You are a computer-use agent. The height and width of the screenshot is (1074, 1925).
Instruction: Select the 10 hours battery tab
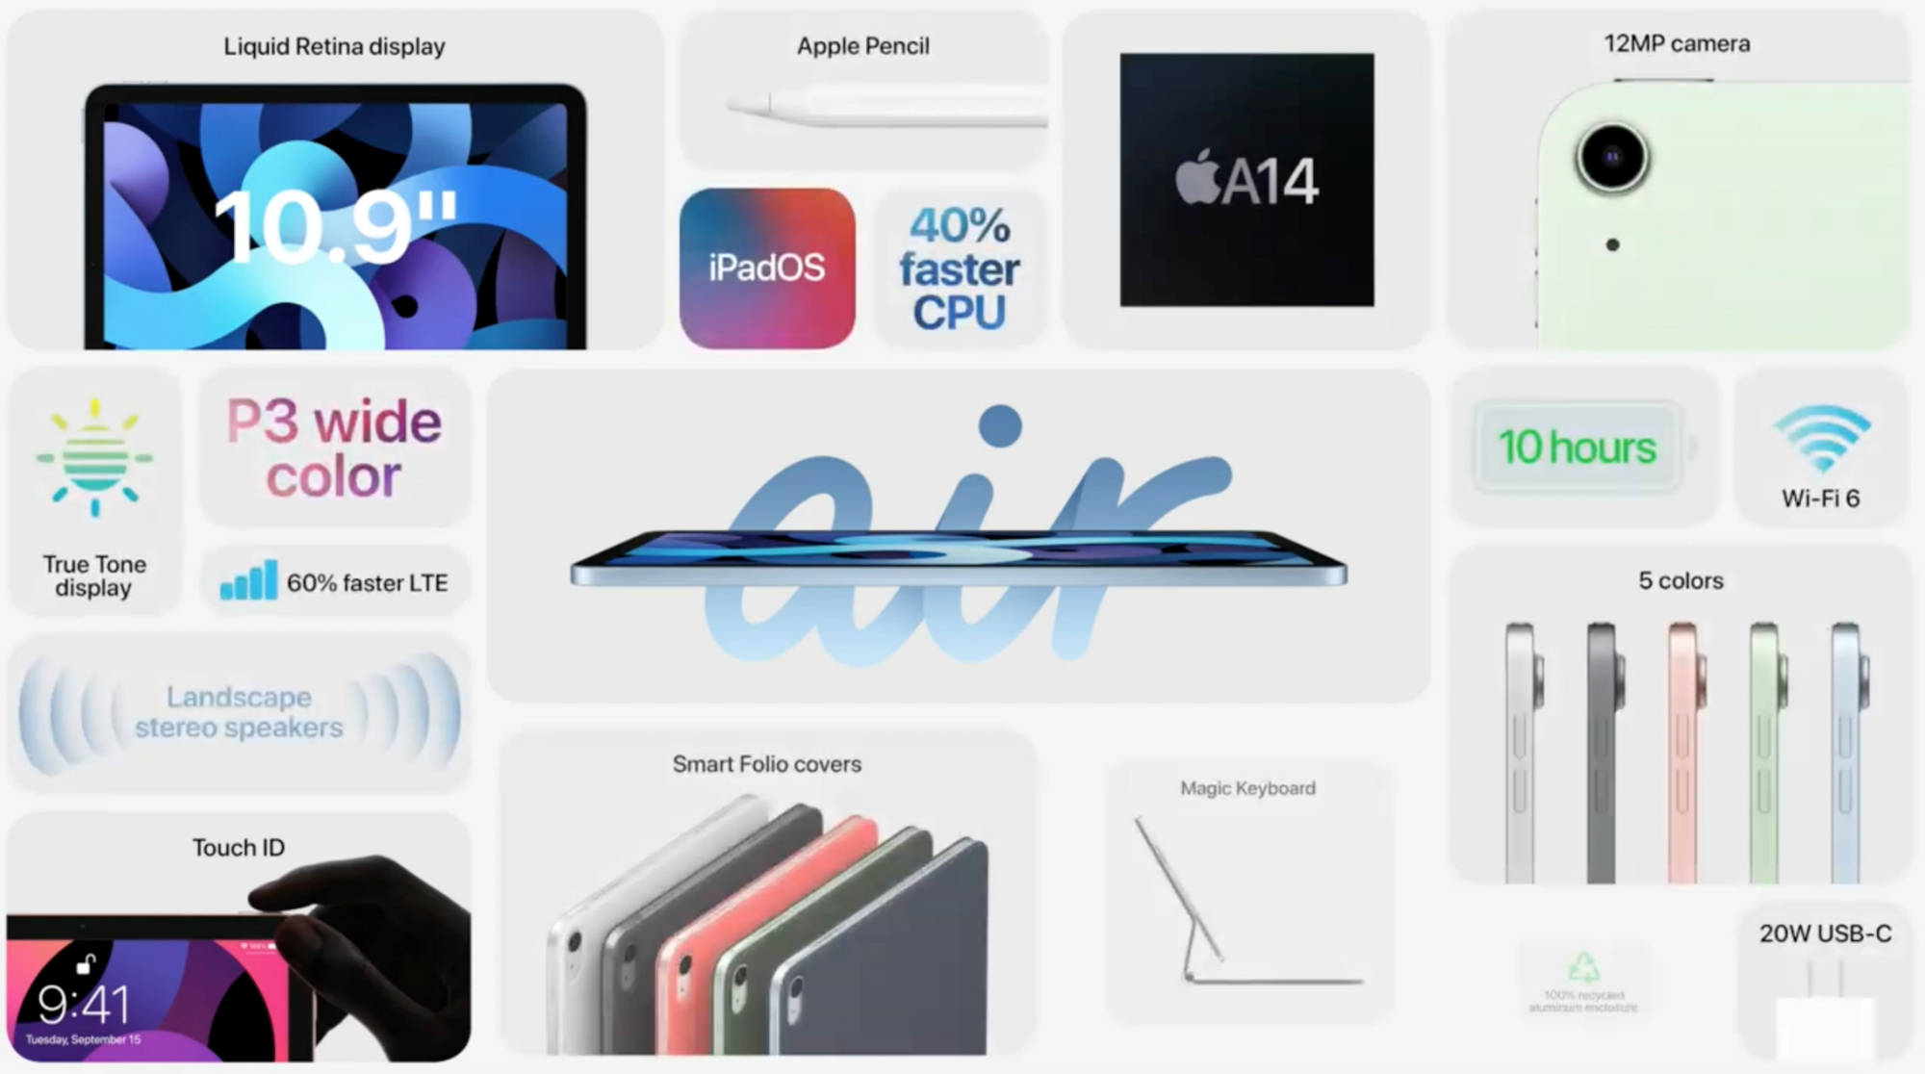(1578, 448)
